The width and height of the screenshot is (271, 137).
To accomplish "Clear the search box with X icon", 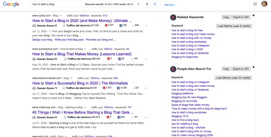I will tap(138, 4).
